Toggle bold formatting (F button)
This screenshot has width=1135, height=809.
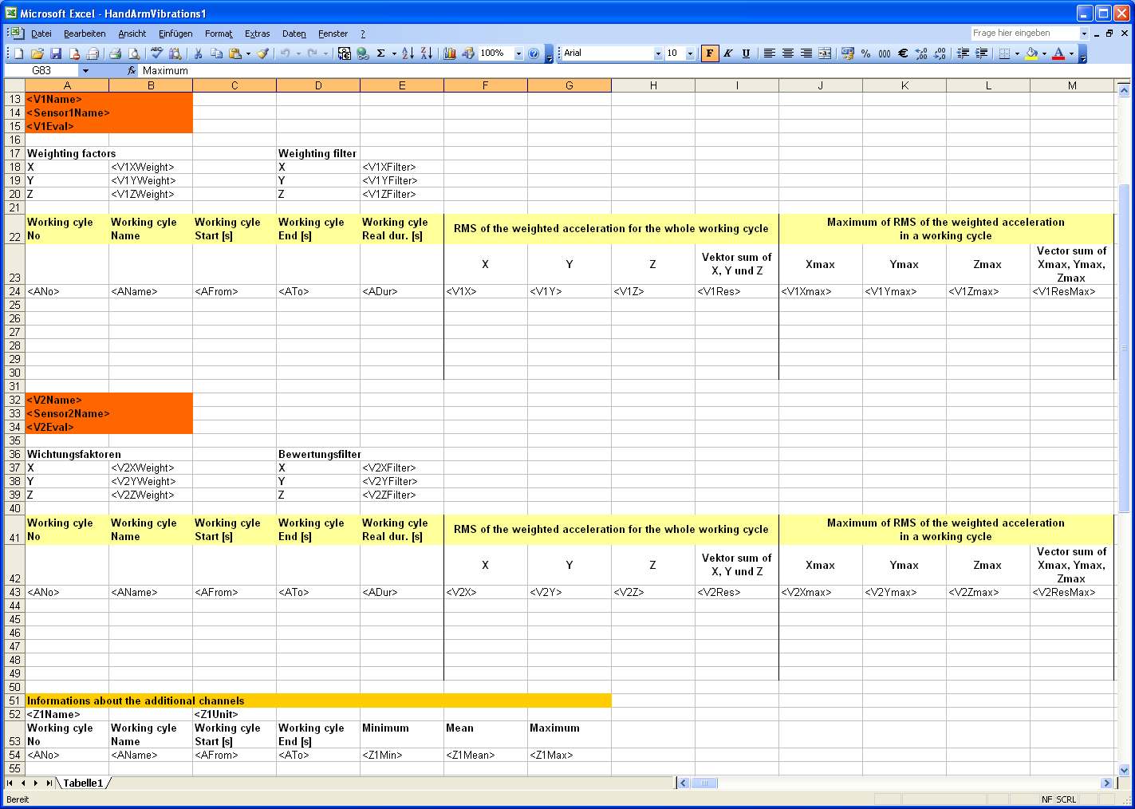[x=709, y=53]
